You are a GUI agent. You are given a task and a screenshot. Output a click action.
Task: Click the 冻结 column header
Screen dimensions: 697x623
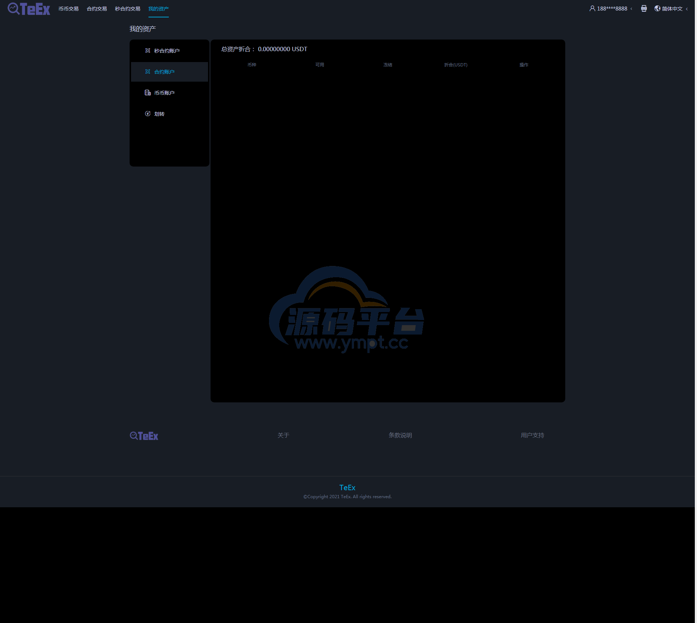pos(388,65)
